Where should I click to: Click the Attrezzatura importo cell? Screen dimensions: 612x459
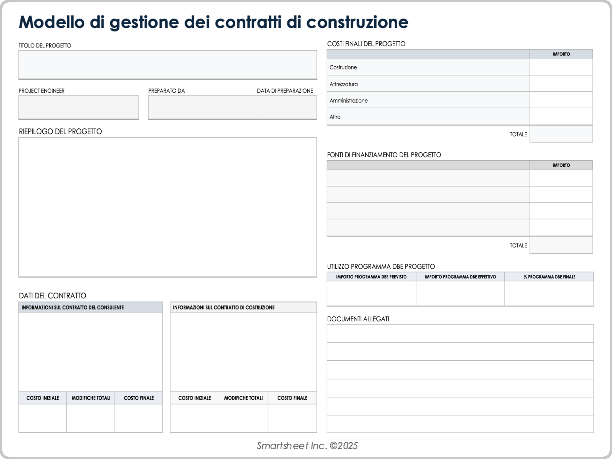[561, 84]
